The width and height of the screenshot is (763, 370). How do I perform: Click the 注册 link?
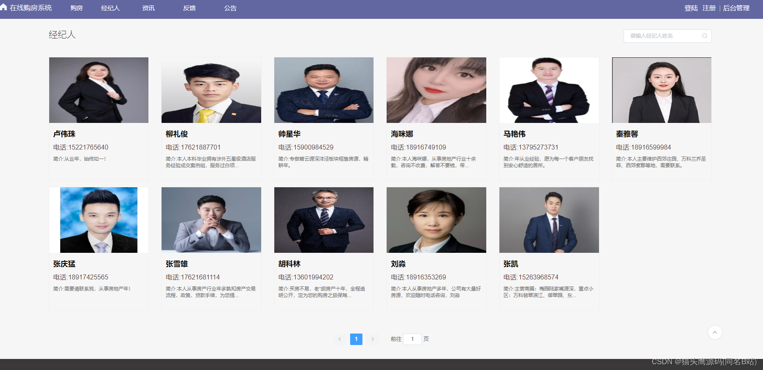point(709,8)
